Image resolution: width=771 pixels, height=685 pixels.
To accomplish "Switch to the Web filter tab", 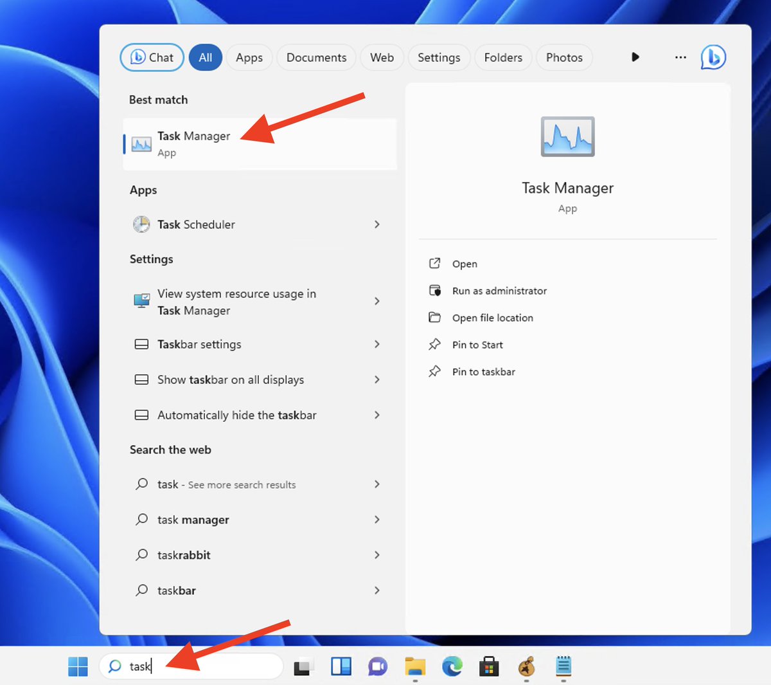I will [382, 57].
